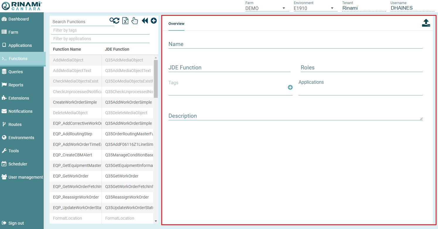Viewport: 438px width, 229px height.
Task: Add a tag using the plus icon
Action: click(x=290, y=87)
